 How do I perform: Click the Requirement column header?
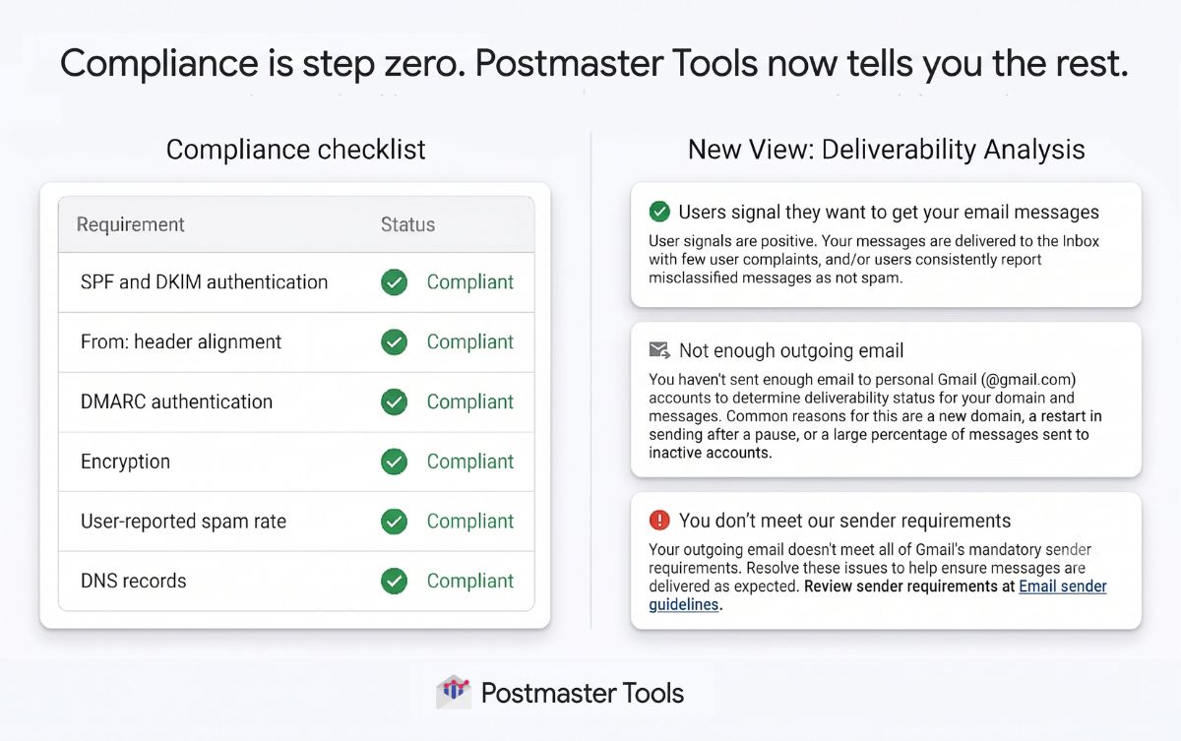[130, 224]
